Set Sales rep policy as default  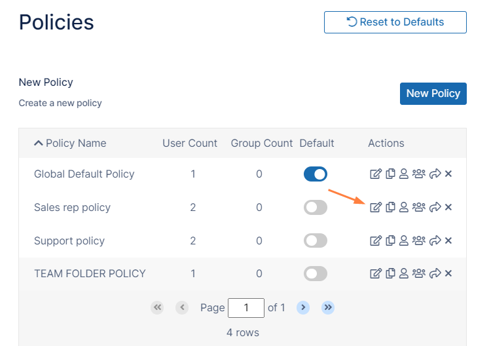pos(315,207)
